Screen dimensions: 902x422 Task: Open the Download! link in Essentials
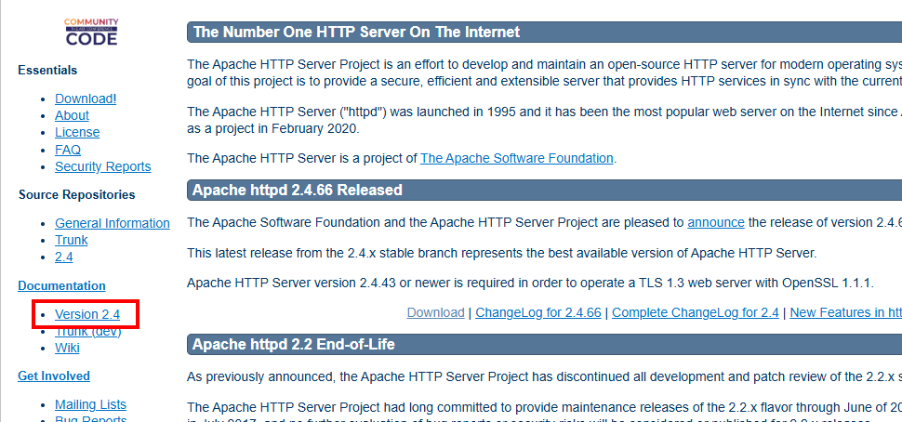click(86, 99)
